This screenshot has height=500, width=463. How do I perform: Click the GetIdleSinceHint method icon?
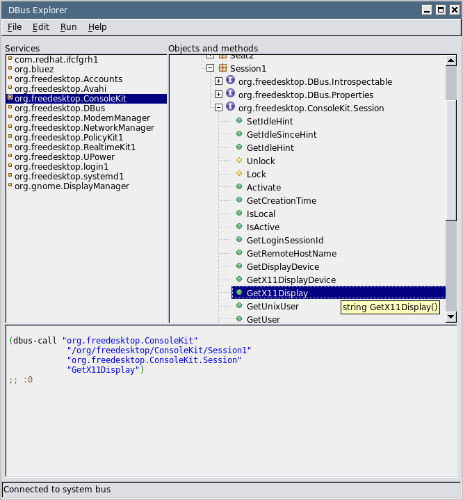[x=239, y=134]
